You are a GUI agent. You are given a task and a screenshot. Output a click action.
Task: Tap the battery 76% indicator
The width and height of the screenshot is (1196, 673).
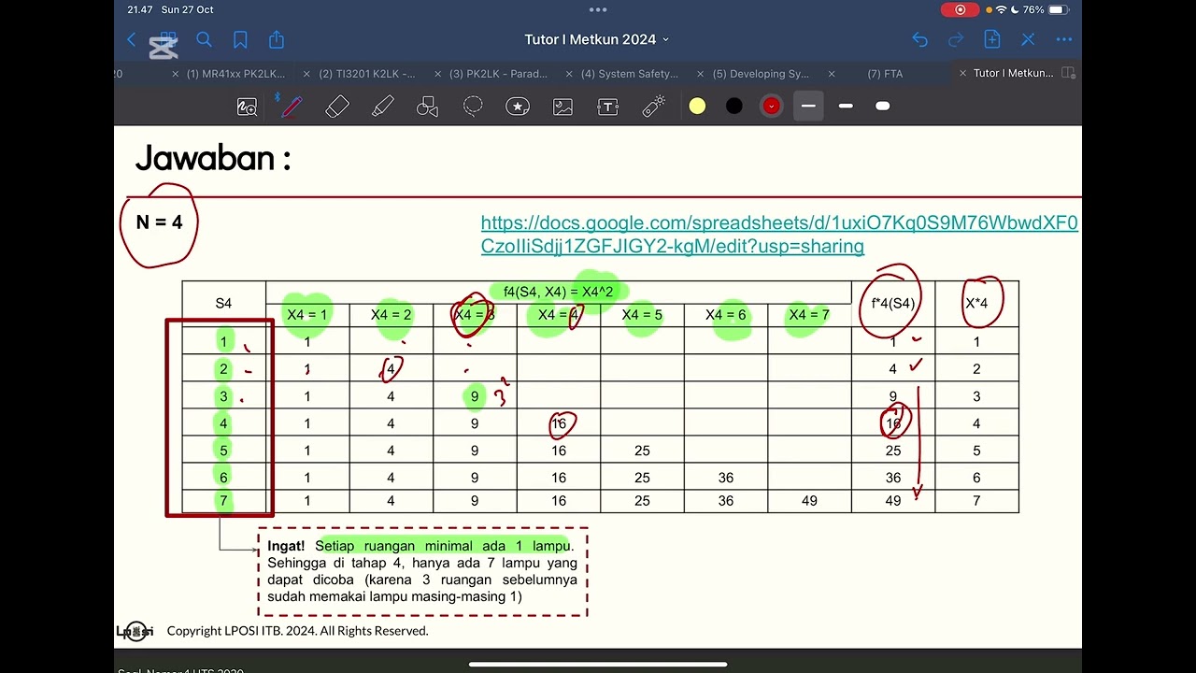point(1045,9)
